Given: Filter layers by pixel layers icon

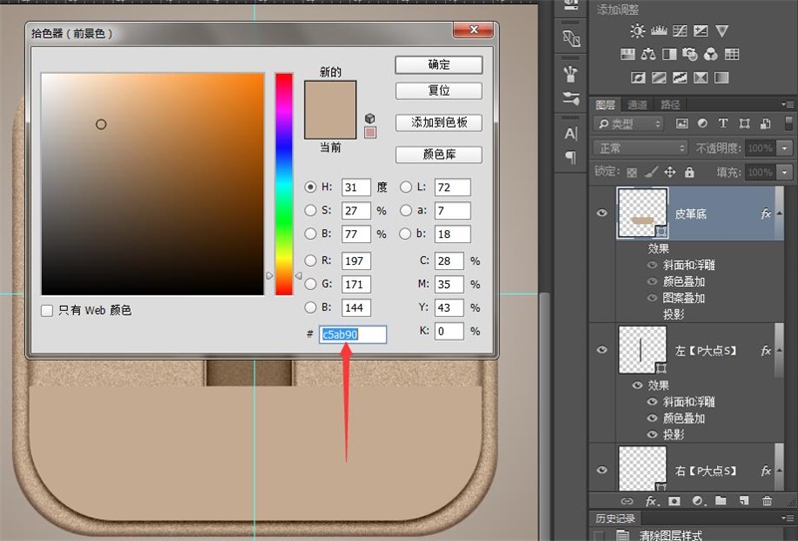Looking at the screenshot, I should click(682, 124).
